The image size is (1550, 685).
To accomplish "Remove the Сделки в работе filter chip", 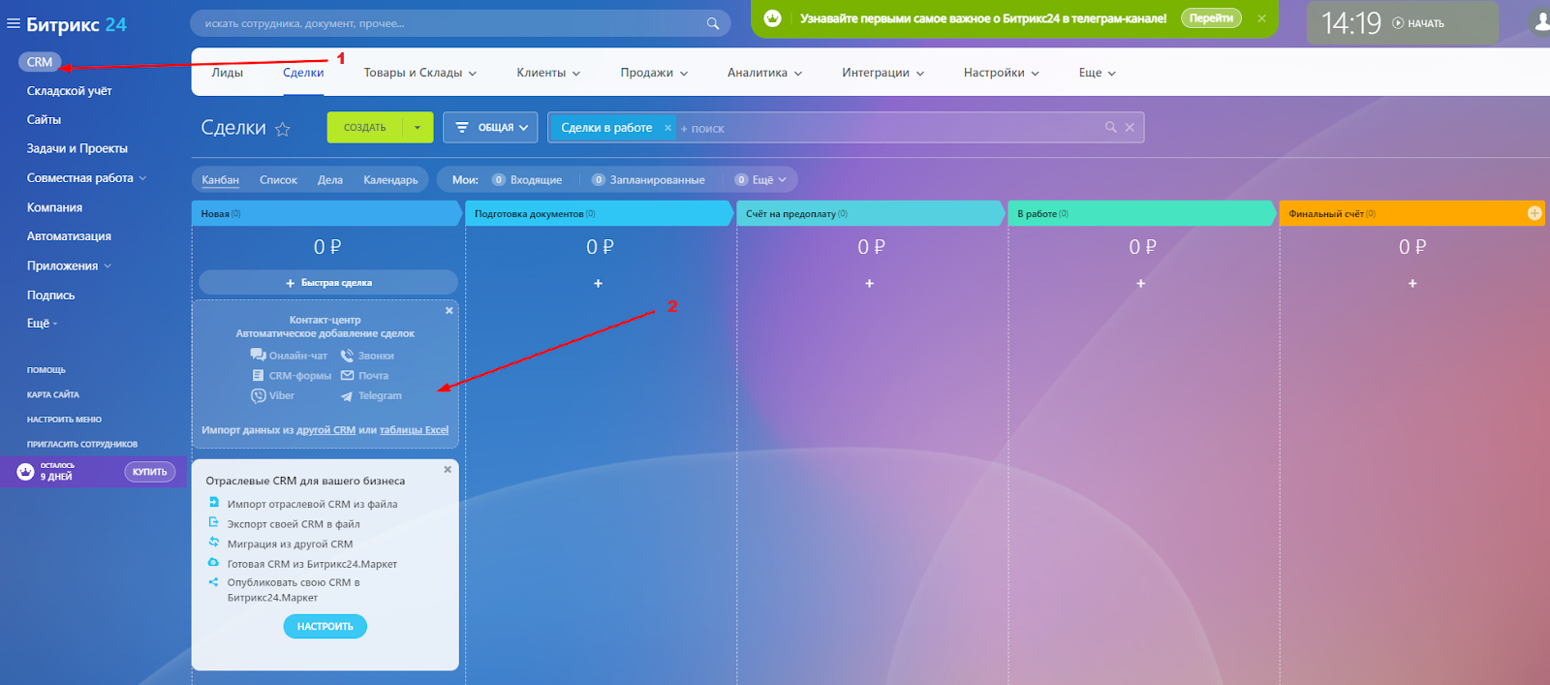I will coord(667,128).
